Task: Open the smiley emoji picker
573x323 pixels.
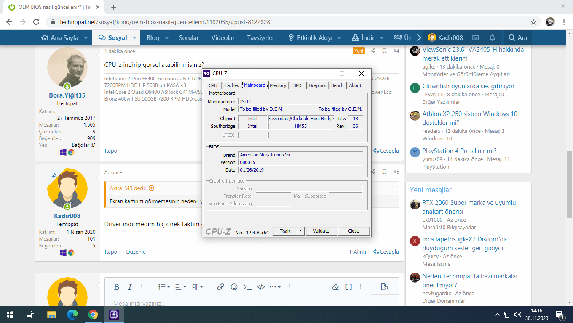Action: point(234,287)
